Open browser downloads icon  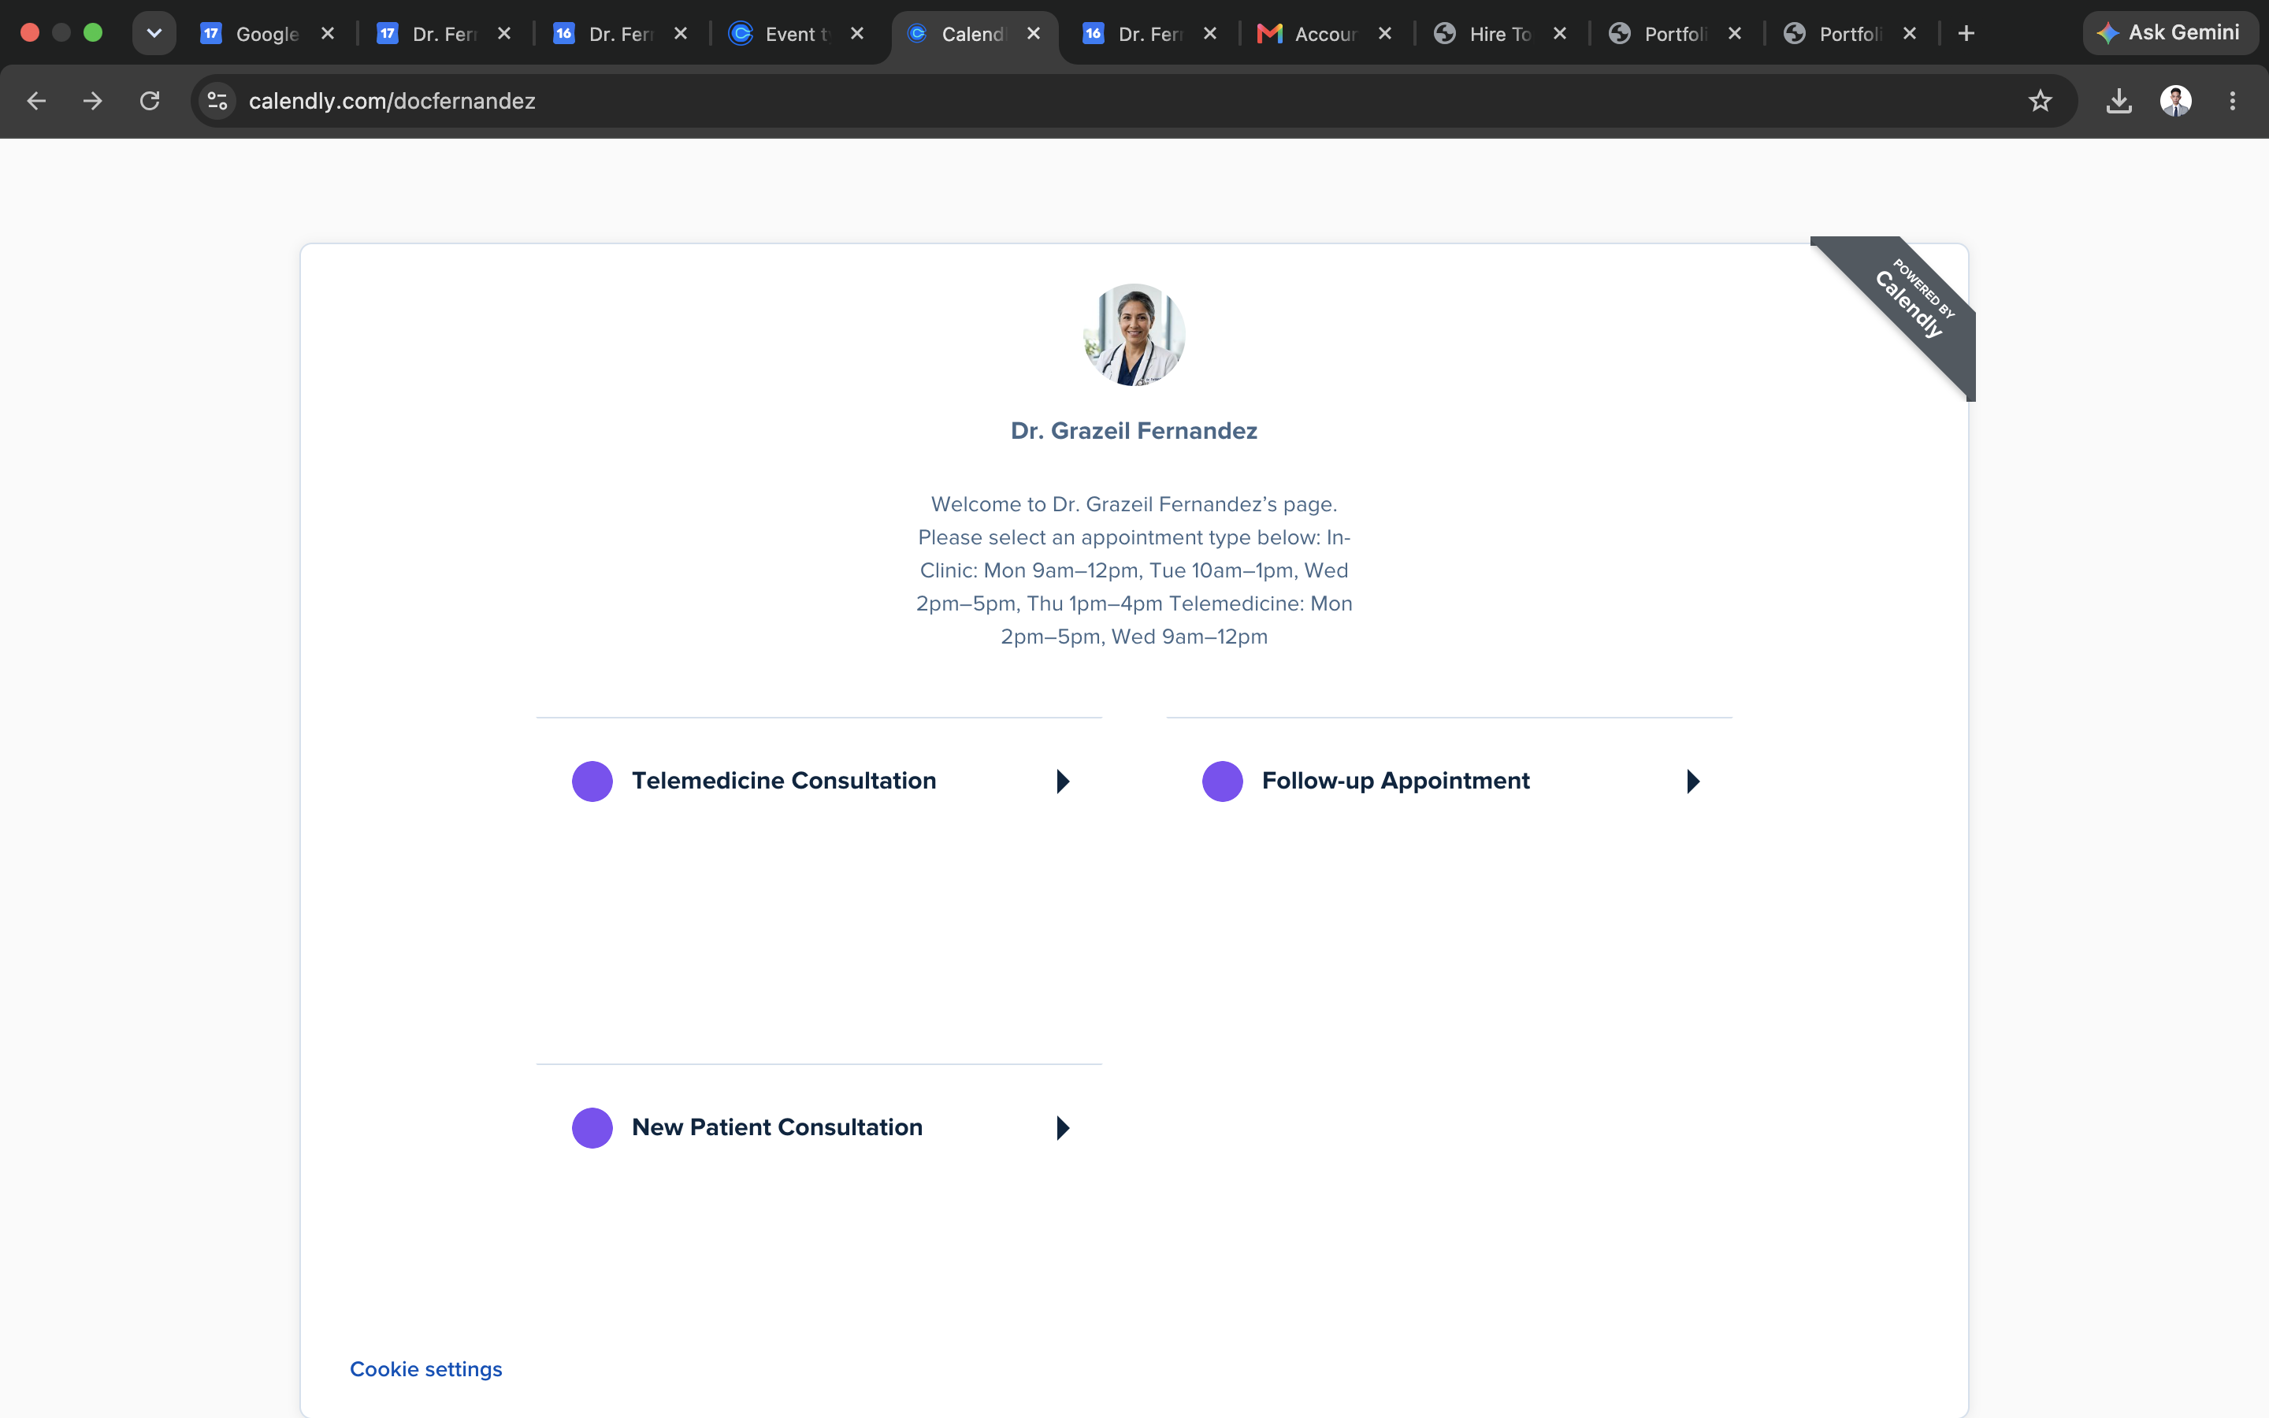[2119, 102]
